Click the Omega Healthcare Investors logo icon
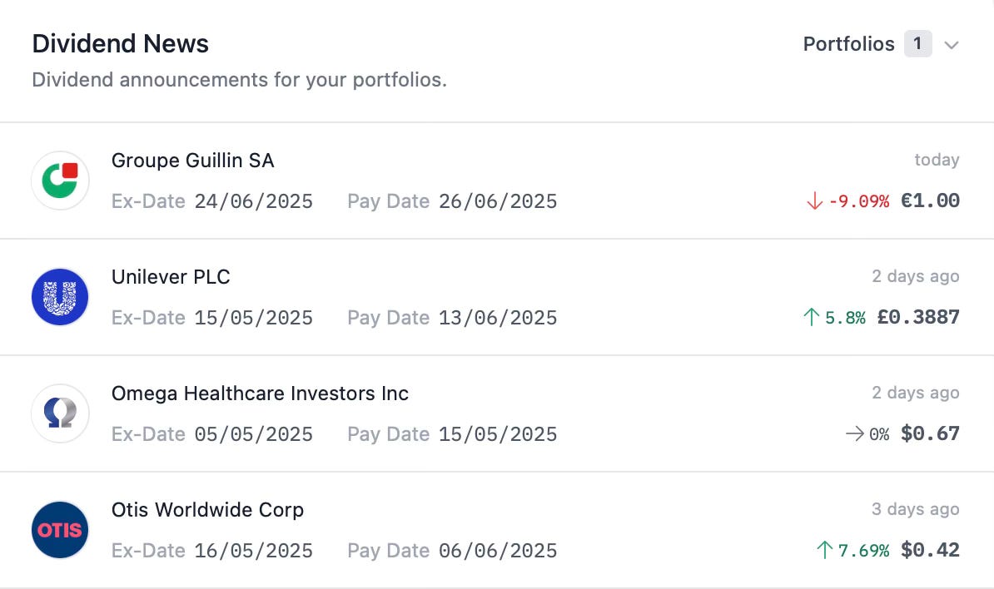The image size is (994, 589). [60, 413]
